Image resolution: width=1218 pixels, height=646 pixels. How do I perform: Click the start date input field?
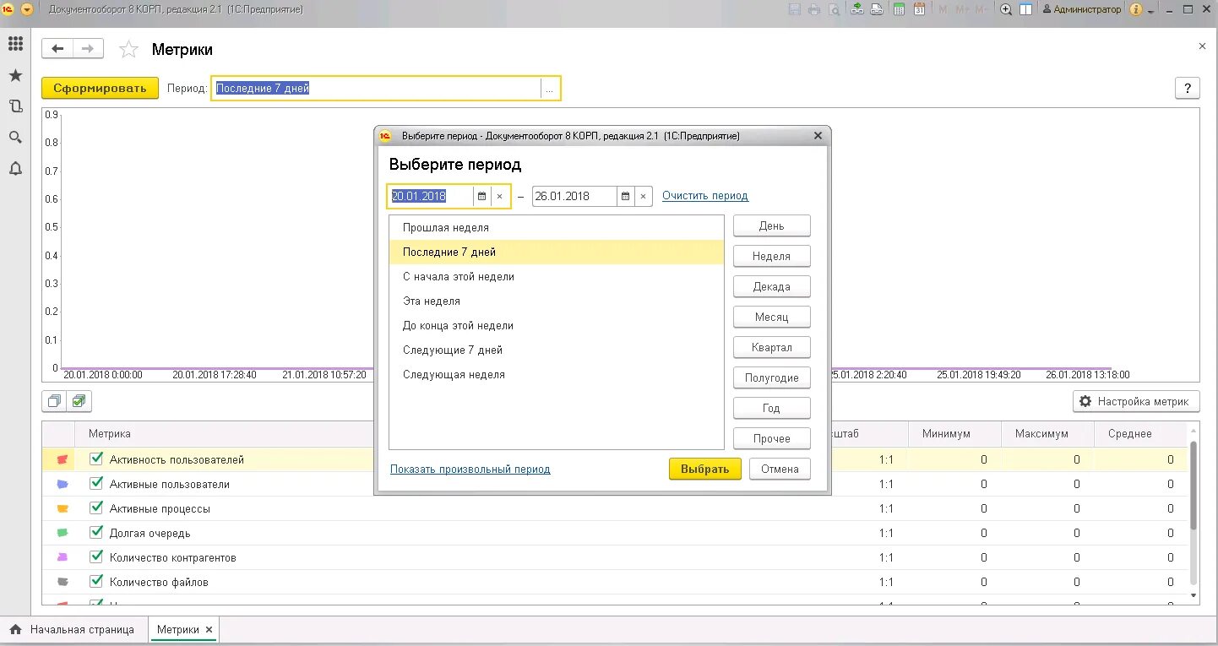431,196
